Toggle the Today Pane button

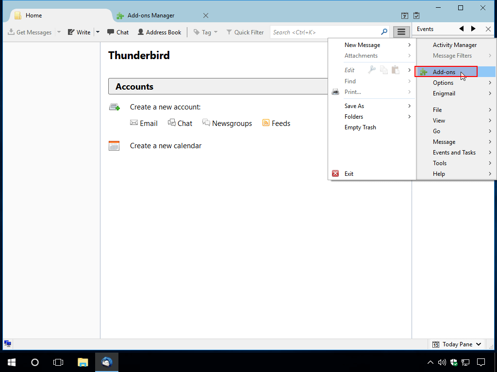click(x=457, y=344)
